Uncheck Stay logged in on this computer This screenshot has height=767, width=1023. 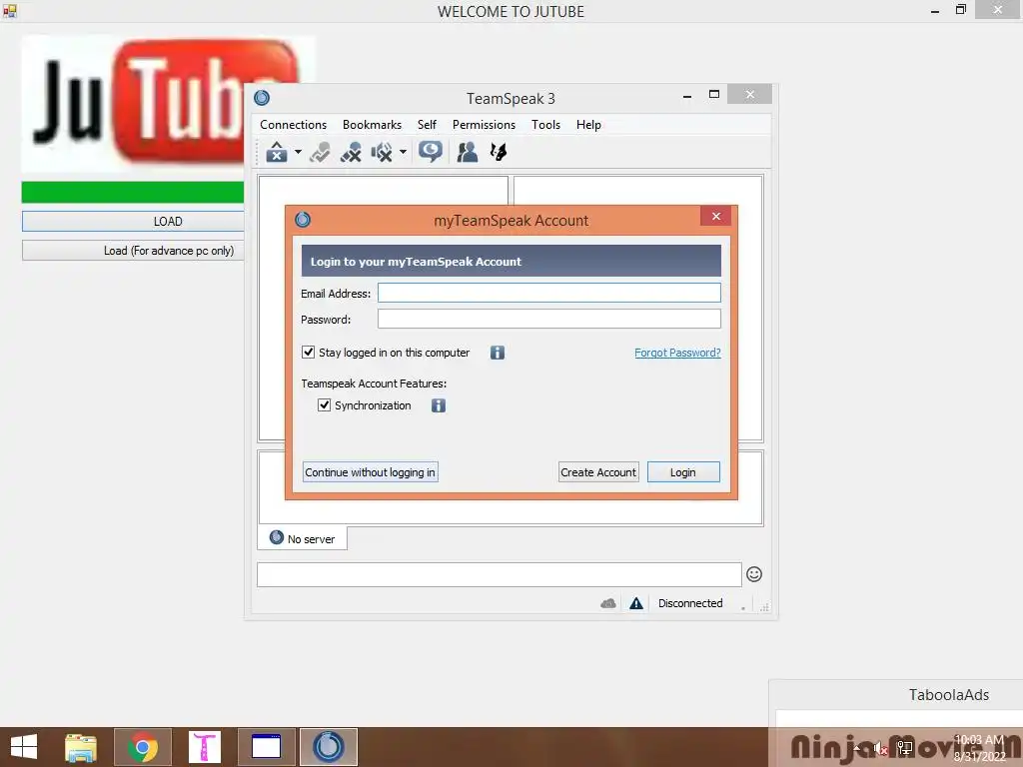point(308,353)
